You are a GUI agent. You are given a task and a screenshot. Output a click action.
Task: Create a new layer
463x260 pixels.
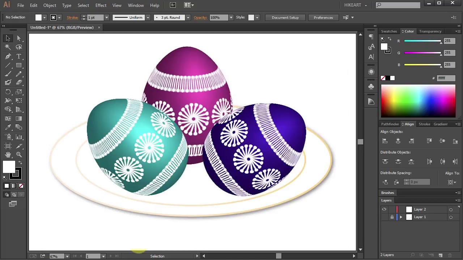[440, 255]
